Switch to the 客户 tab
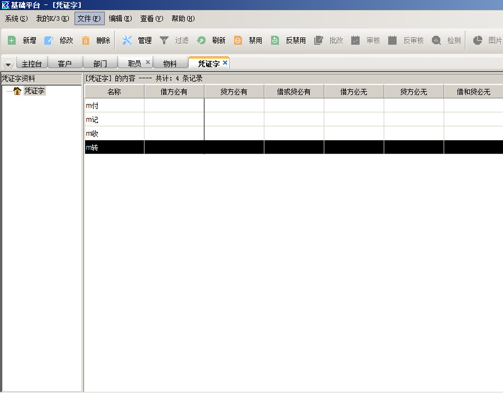This screenshot has width=503, height=393. [x=65, y=64]
